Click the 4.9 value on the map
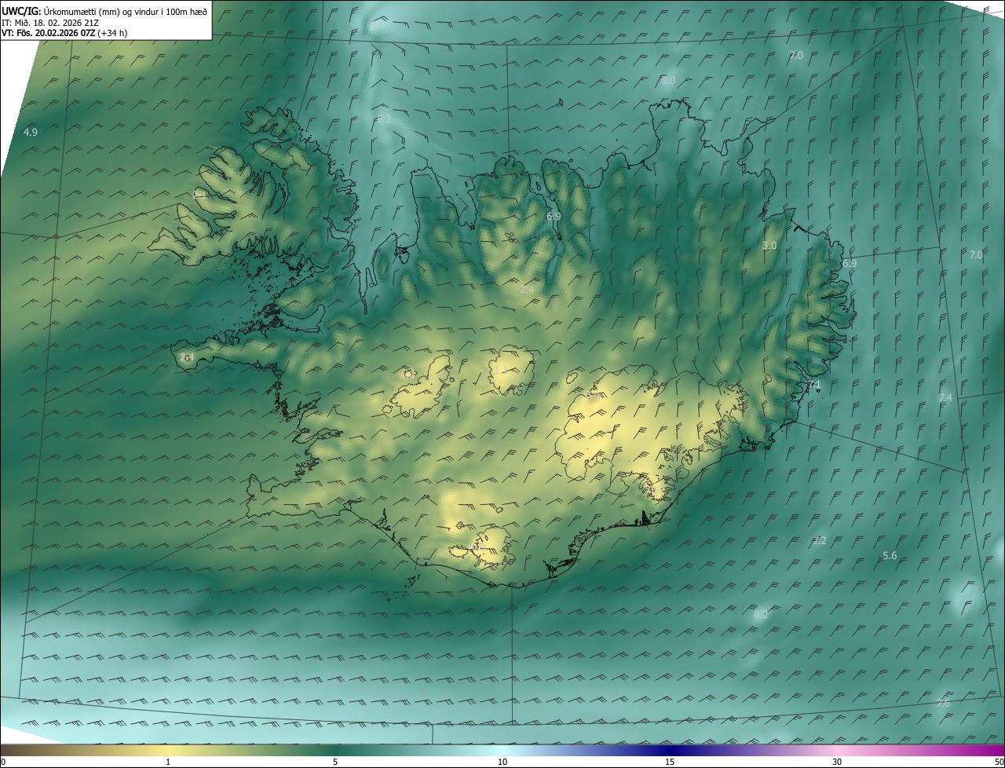Screen dimensions: 1005x768 (x=31, y=132)
